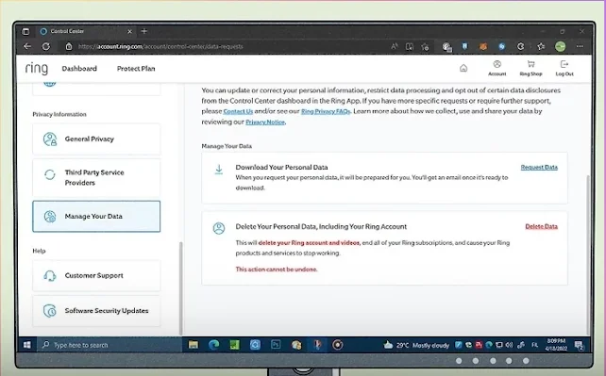Go back with the browser back arrow
Viewport: 606px width, 376px height.
coord(27,46)
